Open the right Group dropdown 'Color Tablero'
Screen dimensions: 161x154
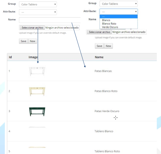118,4
